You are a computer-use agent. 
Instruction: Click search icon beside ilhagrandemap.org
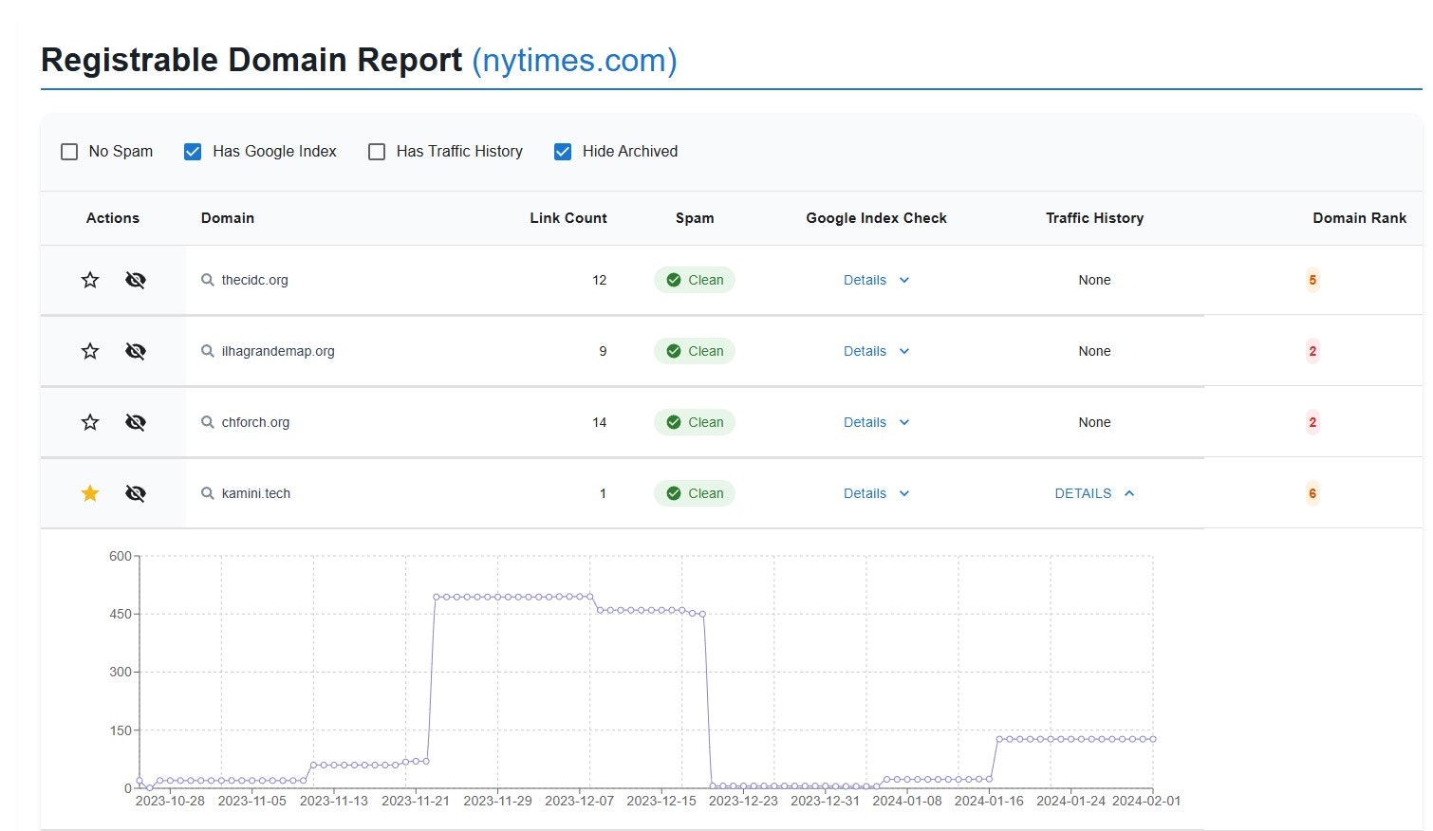(208, 351)
